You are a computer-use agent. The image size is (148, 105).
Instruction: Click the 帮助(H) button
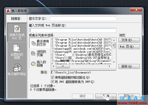[x=129, y=96]
